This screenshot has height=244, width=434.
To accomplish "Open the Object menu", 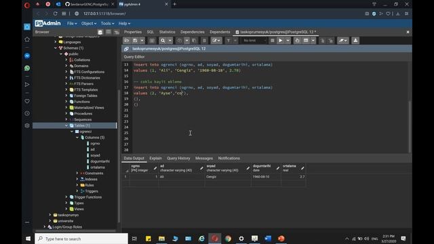I will [89, 24].
